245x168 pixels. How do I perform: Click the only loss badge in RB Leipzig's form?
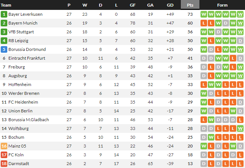tap(211, 41)
